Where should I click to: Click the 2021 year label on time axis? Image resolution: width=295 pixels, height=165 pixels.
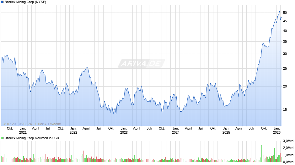23,132
